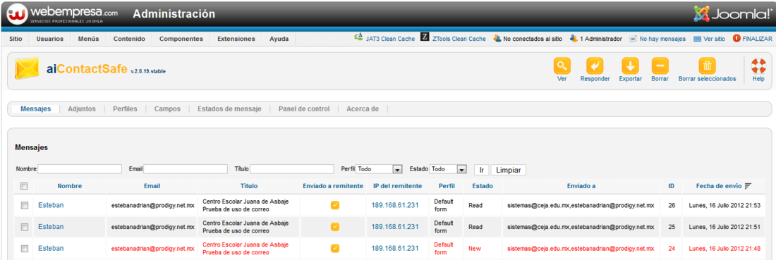Viewport: 776px width, 260px height.
Task: Switch to the Estados de mensaje tab
Action: [229, 109]
